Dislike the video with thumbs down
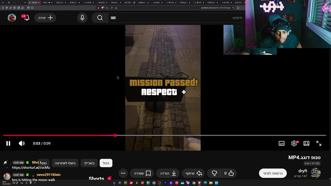Screen dimensions: 331x186 214,173
